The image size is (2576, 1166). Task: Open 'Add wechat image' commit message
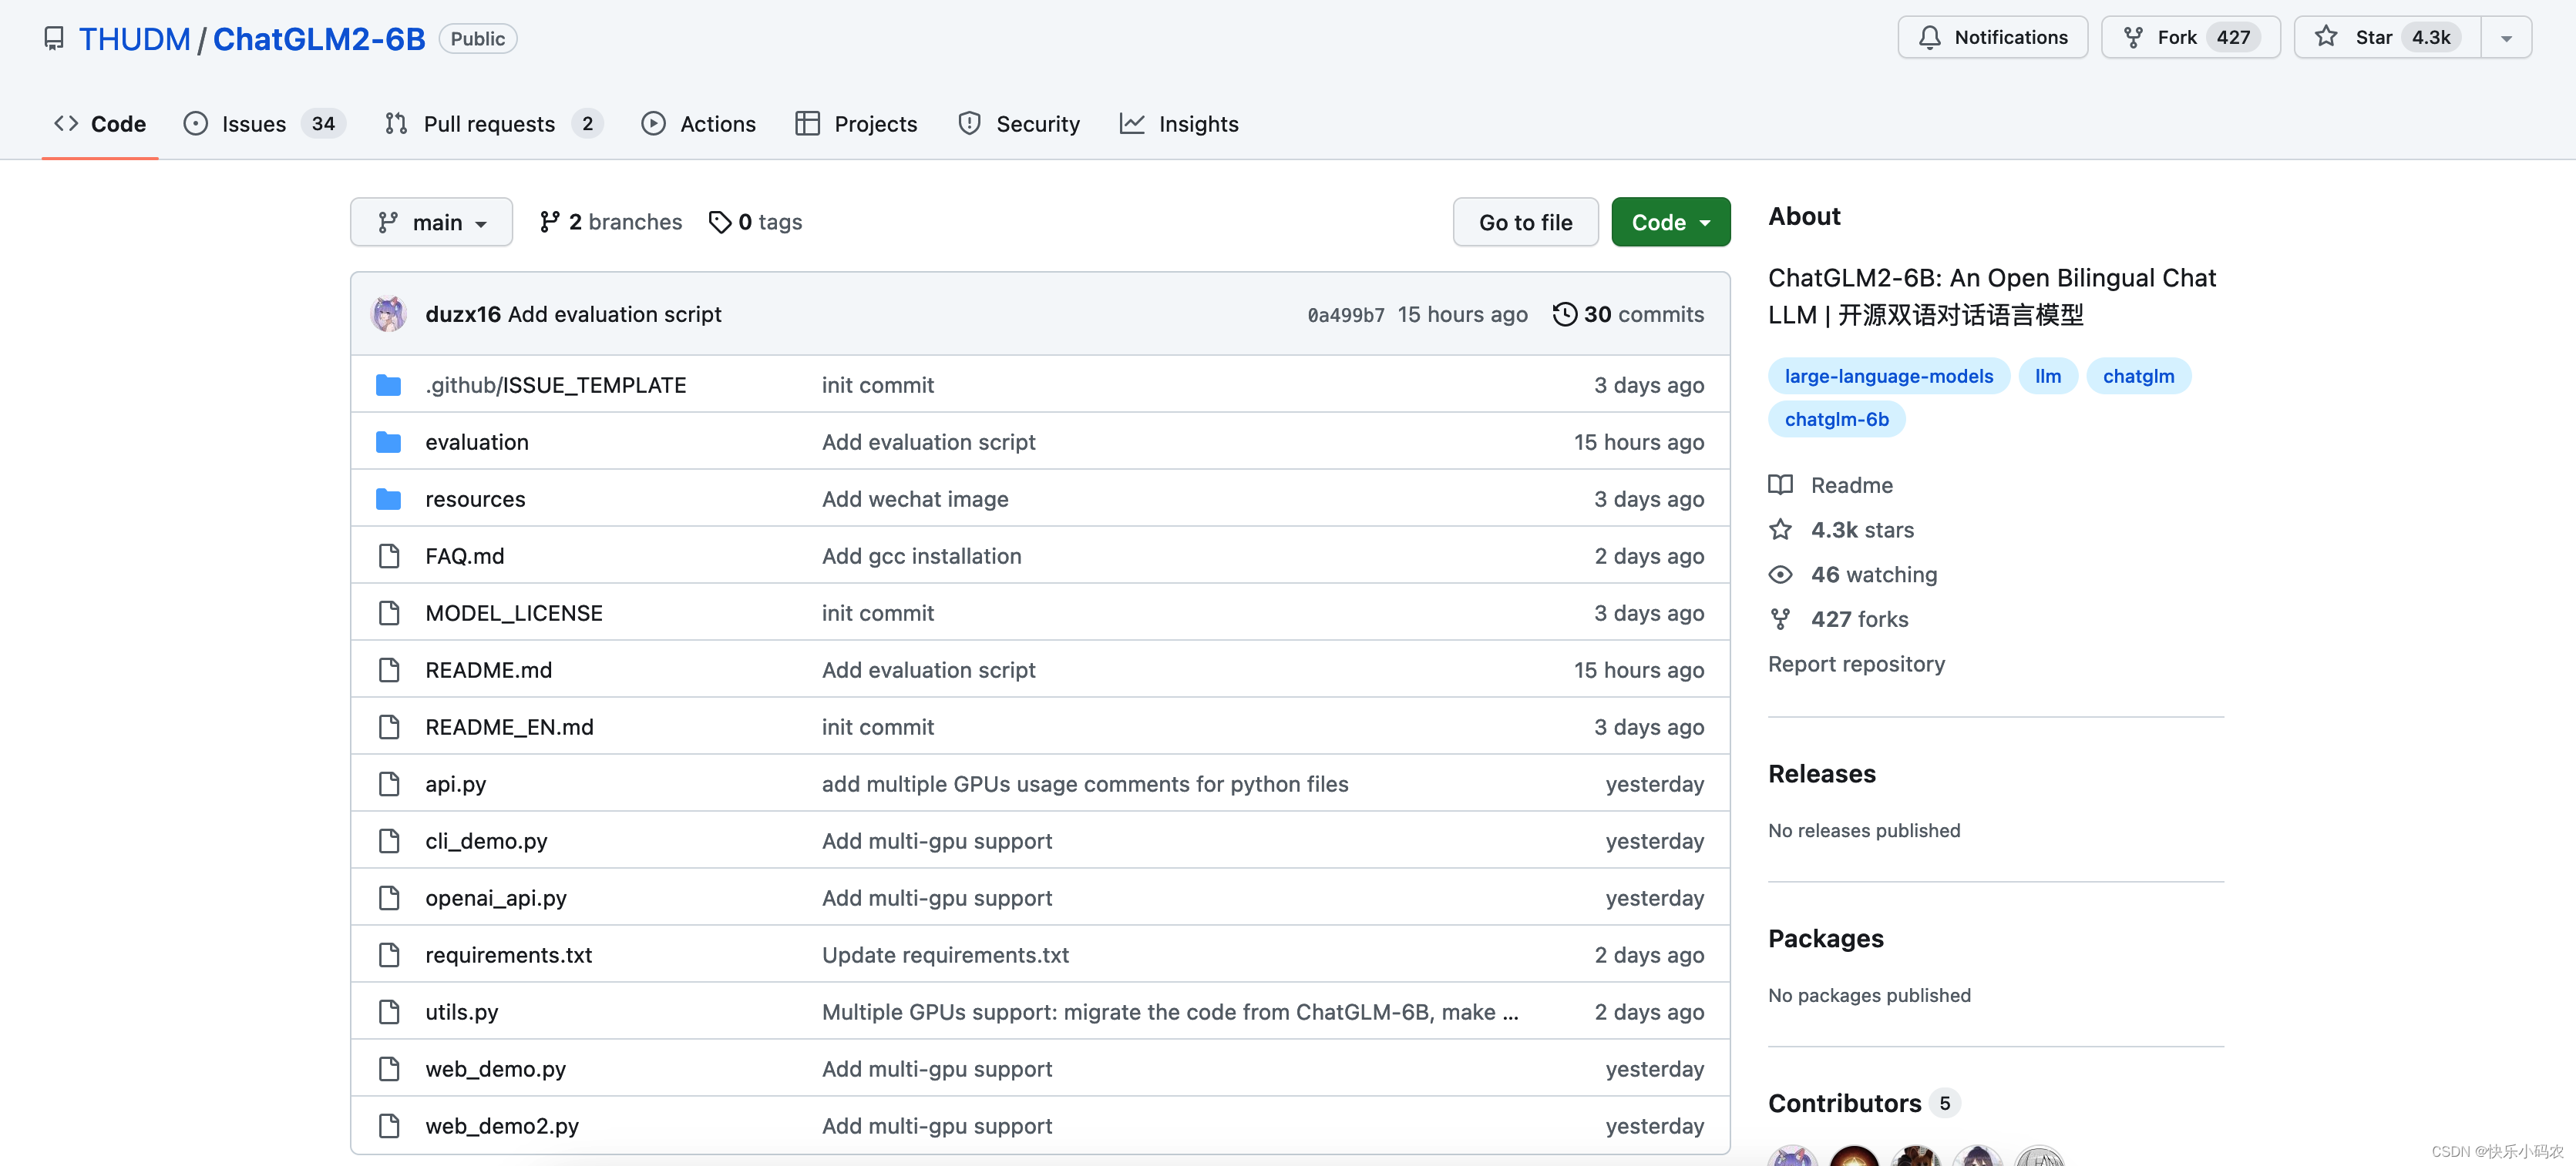(x=915, y=500)
